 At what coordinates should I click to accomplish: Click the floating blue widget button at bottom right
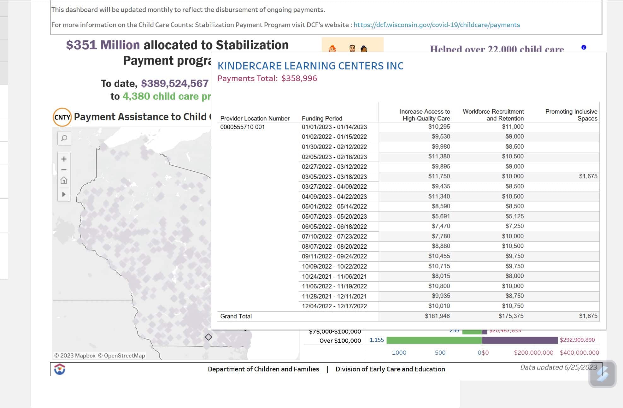[x=602, y=374]
